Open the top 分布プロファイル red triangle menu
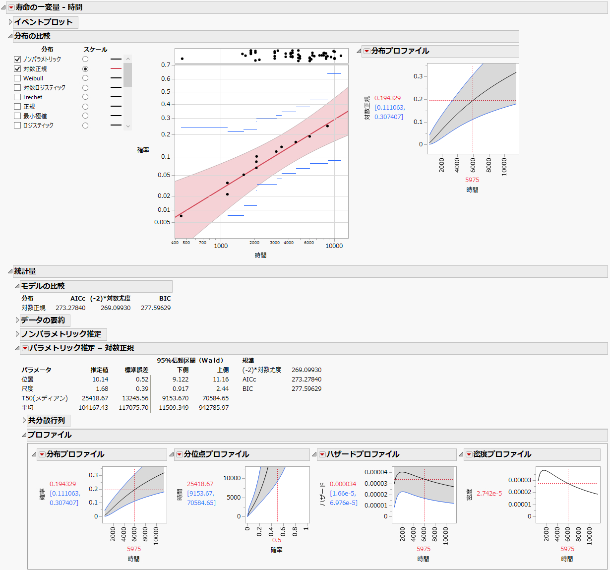This screenshot has height=570, width=610. [x=367, y=51]
